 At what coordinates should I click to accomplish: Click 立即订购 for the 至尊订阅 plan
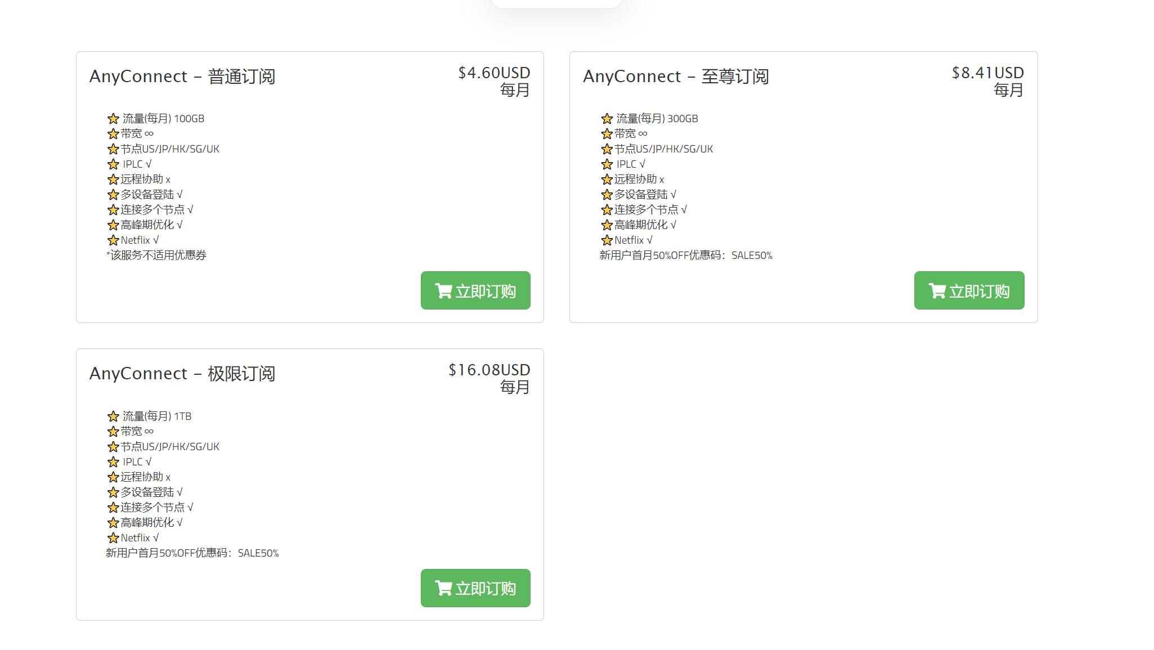pos(969,290)
